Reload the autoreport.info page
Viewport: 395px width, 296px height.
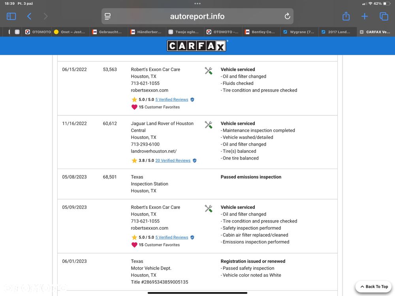(287, 16)
